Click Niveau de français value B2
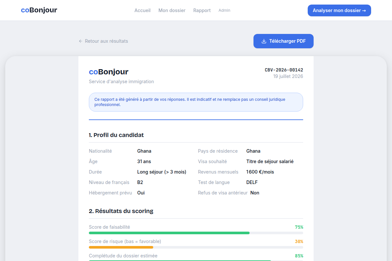This screenshot has width=392, height=261. [x=140, y=182]
